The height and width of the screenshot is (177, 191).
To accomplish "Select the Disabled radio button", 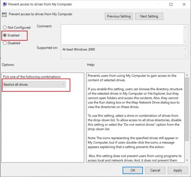I will click(x=5, y=43).
